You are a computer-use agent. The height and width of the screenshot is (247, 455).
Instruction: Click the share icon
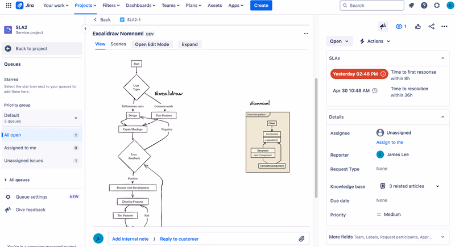tap(432, 26)
